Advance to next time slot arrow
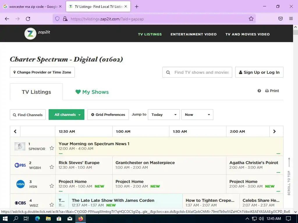The image size is (298, 223). 274,132
